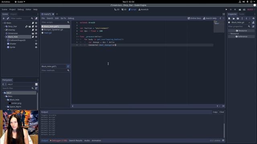Open the Debugger bottom panel tab
Viewport: 257px width, 144px height.
pos(58,140)
